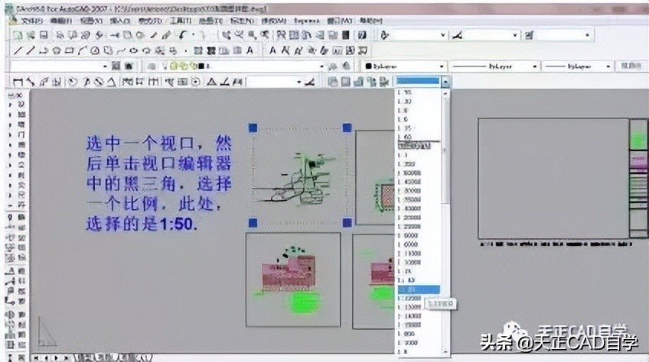Screen dimensions: 649x362
Task: Select the Polyline draw tool
Action: [44, 51]
